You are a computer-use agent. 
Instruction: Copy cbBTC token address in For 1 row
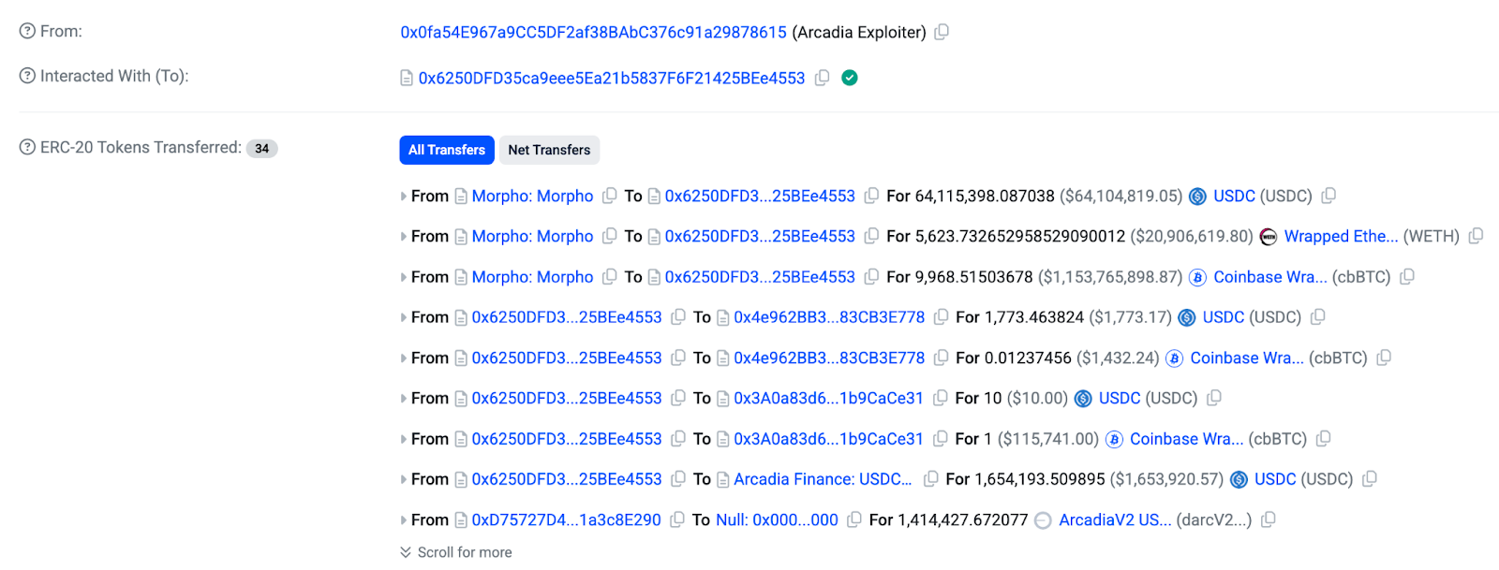(x=1324, y=439)
